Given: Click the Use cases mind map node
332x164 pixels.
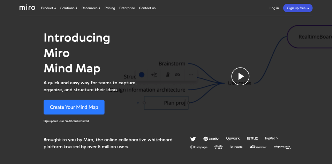Looking at the screenshot, I should (240, 83).
